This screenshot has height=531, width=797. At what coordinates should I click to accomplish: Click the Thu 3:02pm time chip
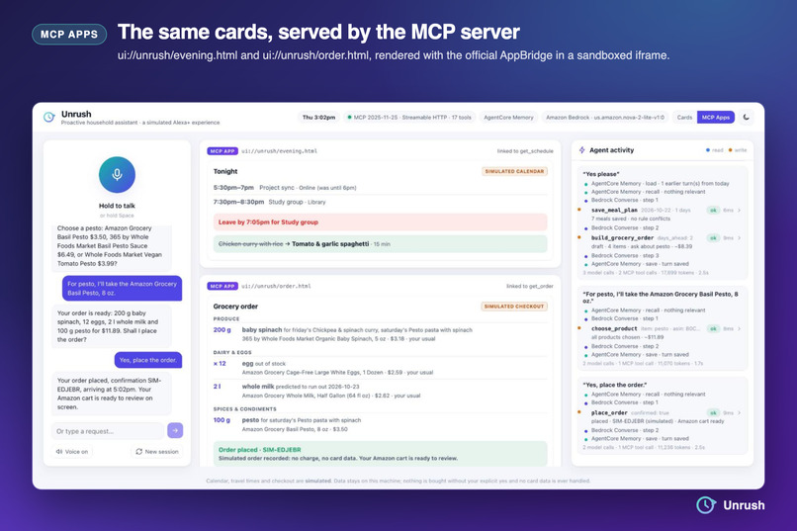(x=318, y=118)
